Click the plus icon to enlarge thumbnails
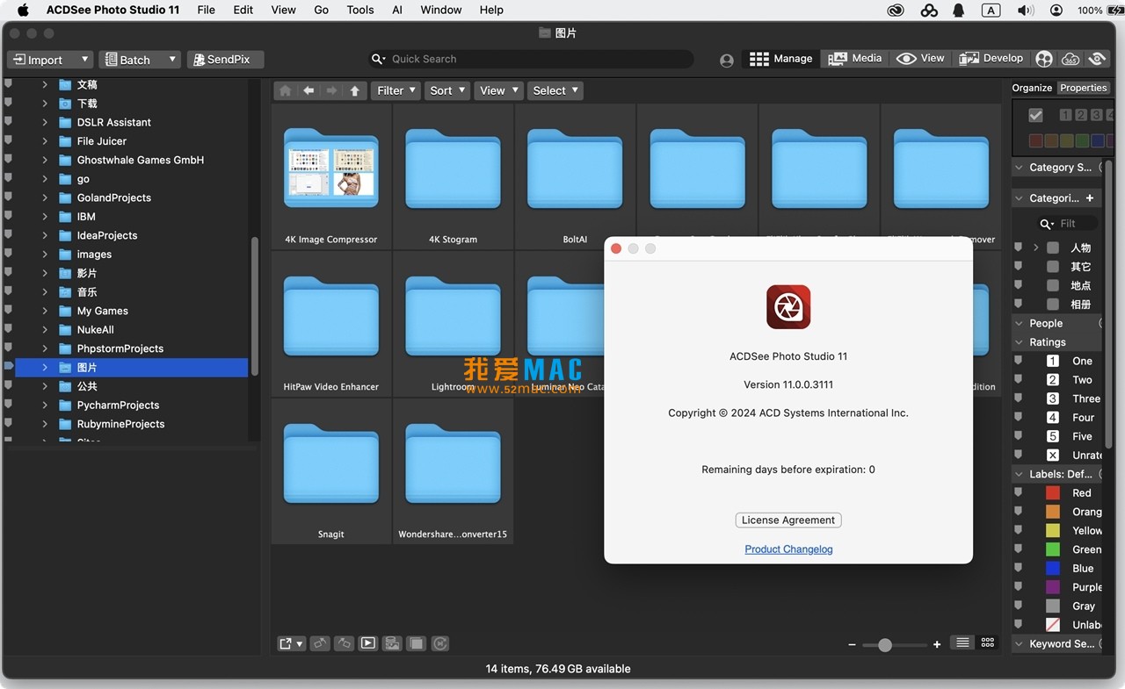Viewport: 1125px width, 689px height. pyautogui.click(x=937, y=644)
